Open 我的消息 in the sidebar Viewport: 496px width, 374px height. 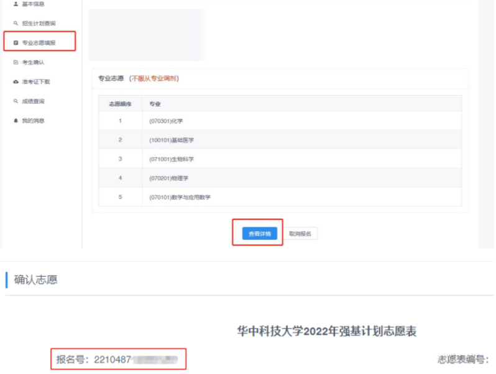[33, 121]
